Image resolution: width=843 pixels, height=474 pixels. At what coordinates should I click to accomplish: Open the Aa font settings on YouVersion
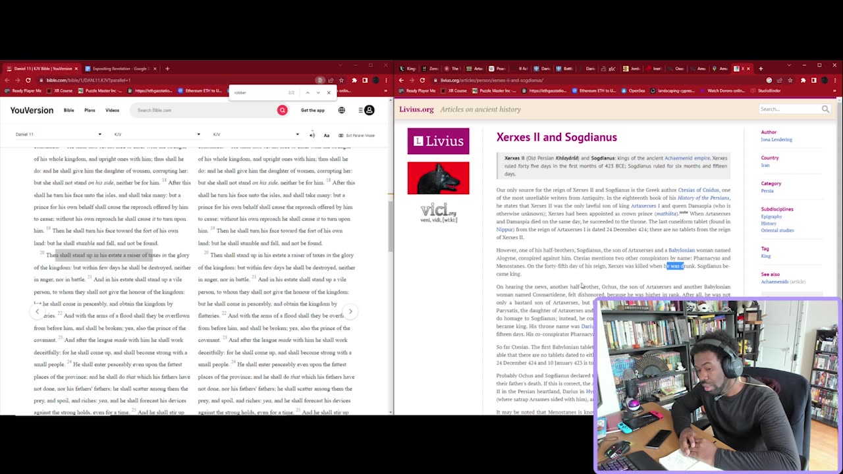click(x=326, y=135)
